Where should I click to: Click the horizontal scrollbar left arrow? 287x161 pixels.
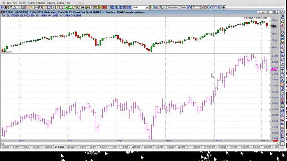click(2, 144)
